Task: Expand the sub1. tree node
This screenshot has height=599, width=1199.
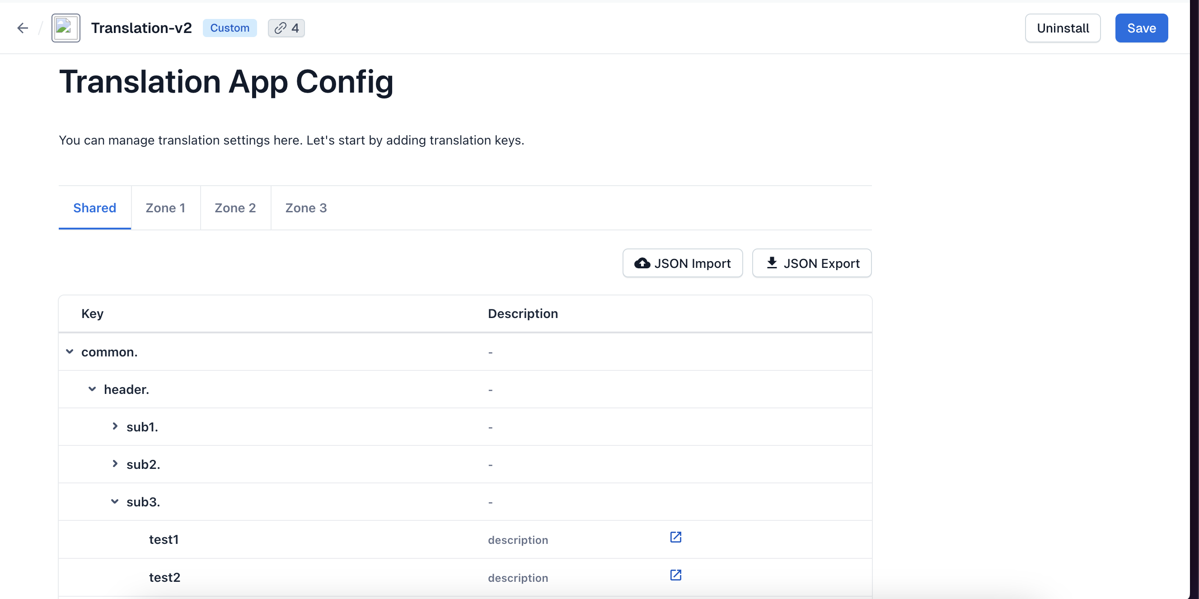Action: click(115, 426)
